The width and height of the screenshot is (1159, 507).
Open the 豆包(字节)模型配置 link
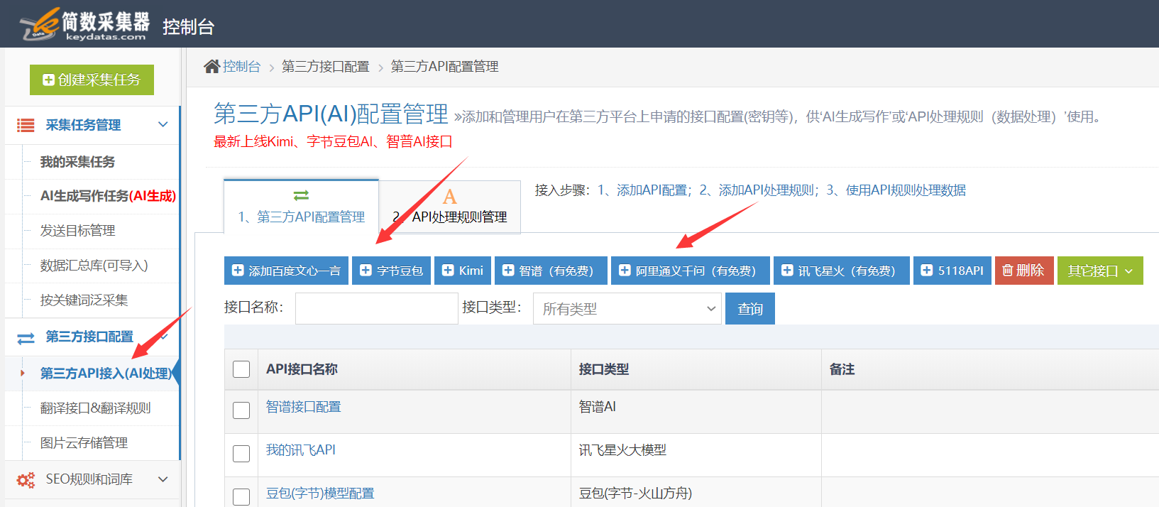tap(320, 494)
